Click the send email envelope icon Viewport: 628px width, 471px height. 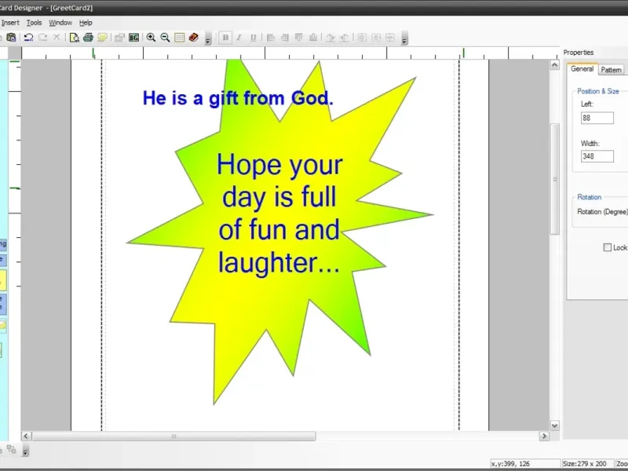pyautogui.click(x=102, y=37)
